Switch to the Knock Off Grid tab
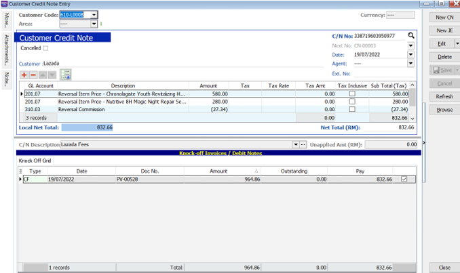 pyautogui.click(x=35, y=161)
